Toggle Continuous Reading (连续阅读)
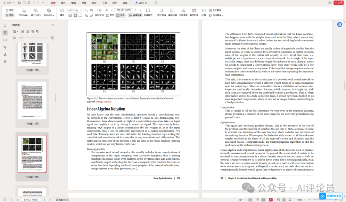The image size is (346, 202). 135,15
